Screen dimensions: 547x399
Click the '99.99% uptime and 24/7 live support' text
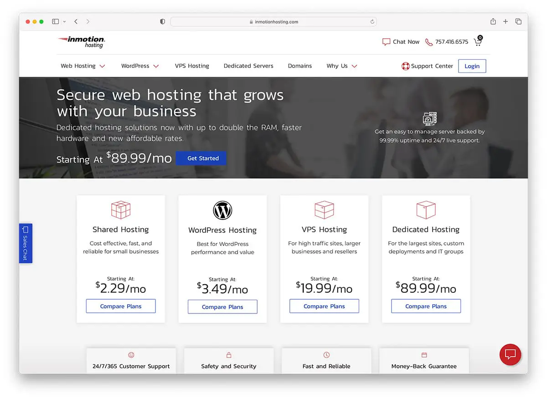[429, 140]
